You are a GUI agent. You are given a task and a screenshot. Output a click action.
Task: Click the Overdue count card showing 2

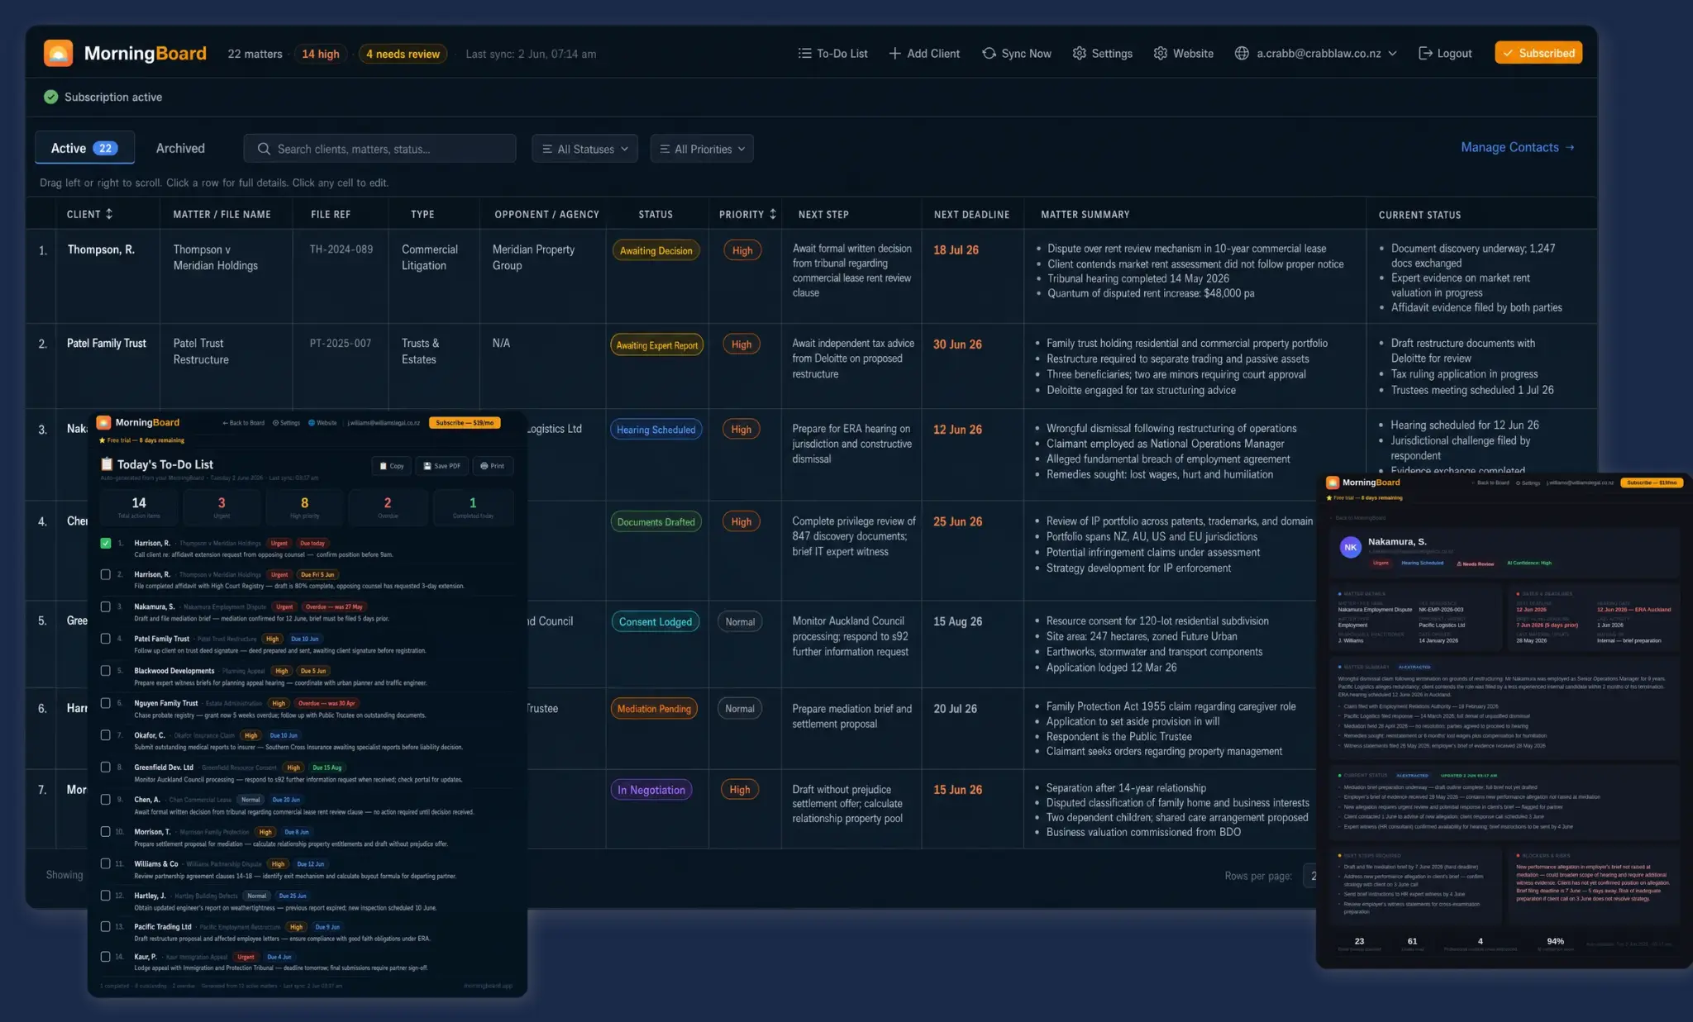point(388,507)
